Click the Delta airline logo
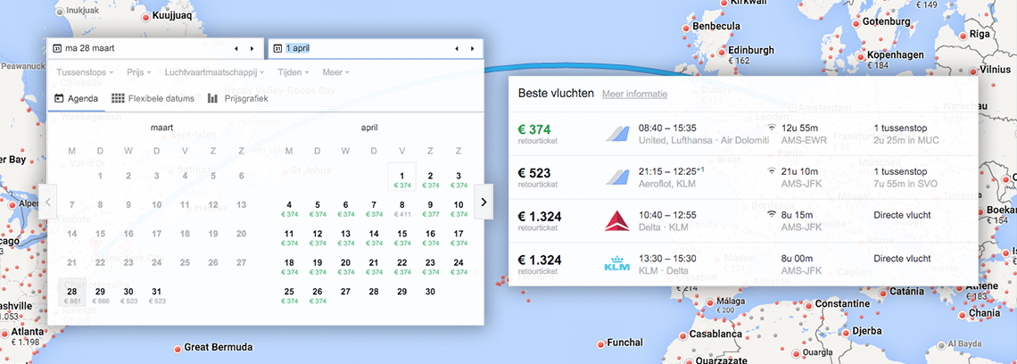Image resolution: width=1017 pixels, height=364 pixels. 616,220
